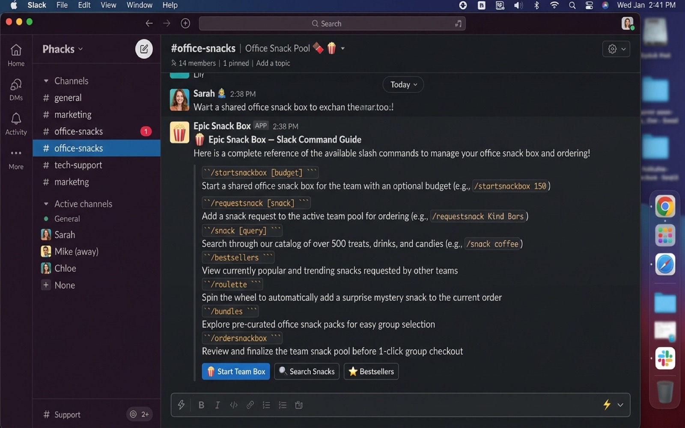
Task: Expand send options chevron in composer
Action: click(x=620, y=405)
